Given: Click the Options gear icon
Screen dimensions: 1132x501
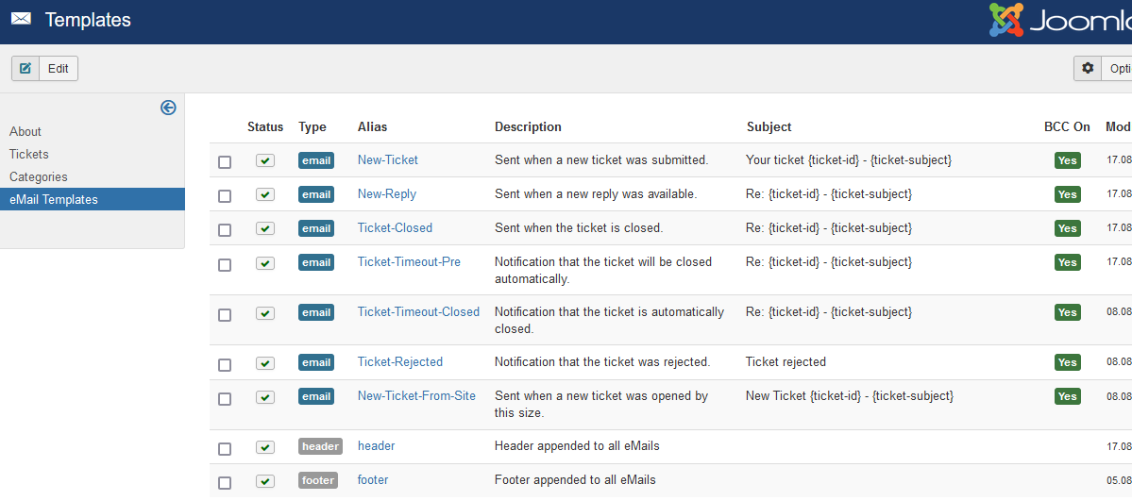Looking at the screenshot, I should [x=1088, y=68].
